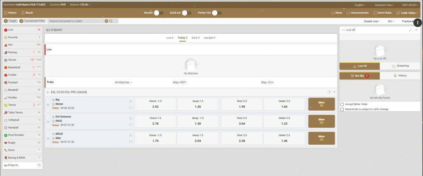Open History in the top toolbar

[x=10, y=13]
